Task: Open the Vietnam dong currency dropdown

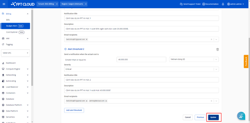Action: click(x=216, y=60)
